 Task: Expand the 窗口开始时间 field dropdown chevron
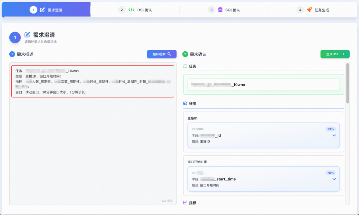(x=334, y=179)
